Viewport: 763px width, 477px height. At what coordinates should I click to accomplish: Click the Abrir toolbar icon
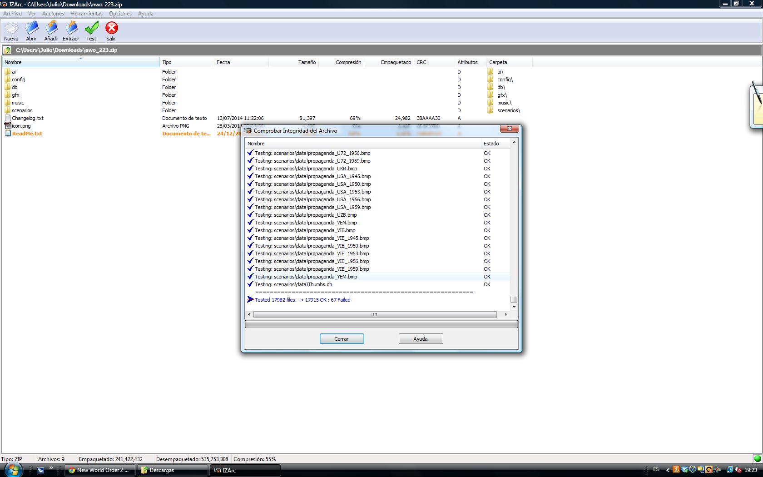(x=31, y=29)
